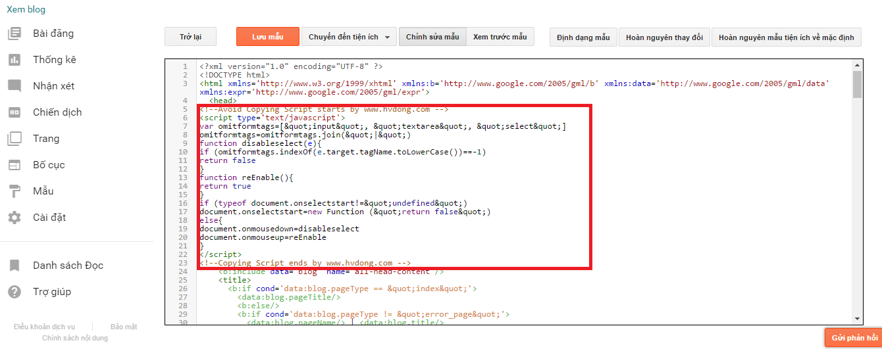
Task: Open Danh sách Đọc reading list
Action: click(68, 266)
